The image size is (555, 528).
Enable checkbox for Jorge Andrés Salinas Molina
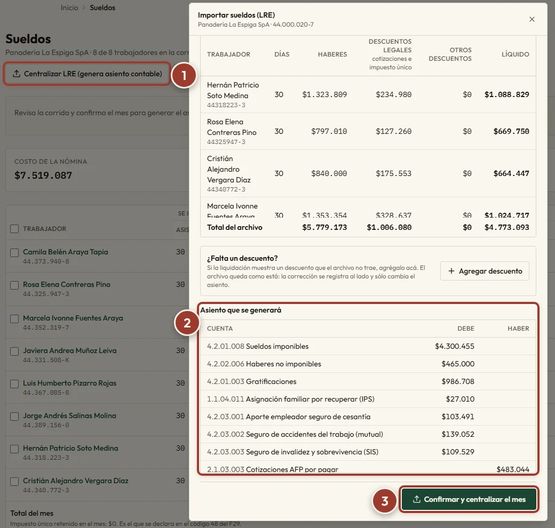14,416
